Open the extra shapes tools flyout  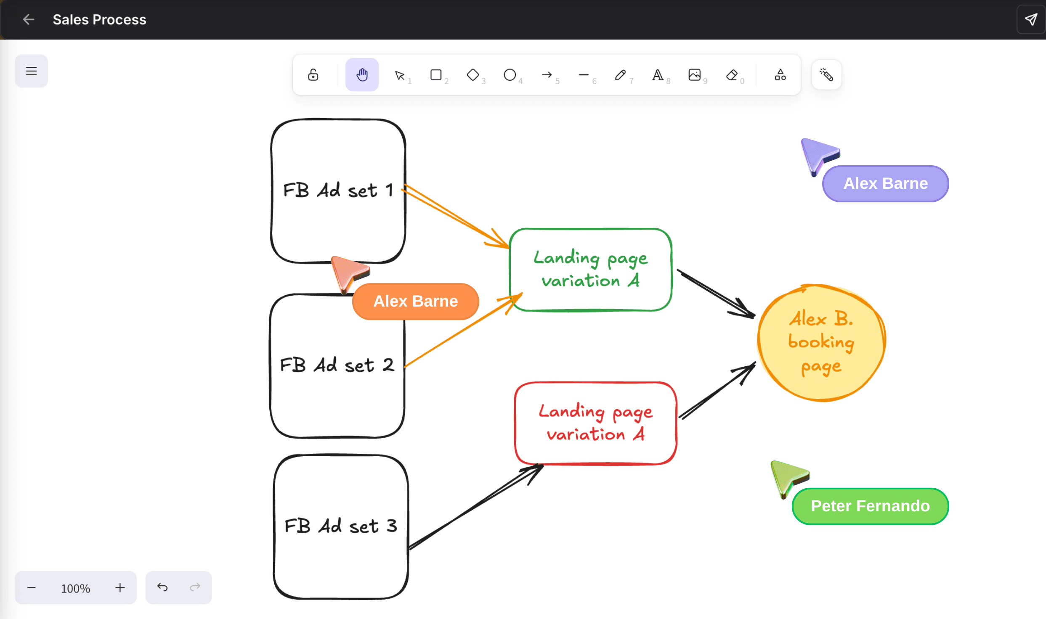click(x=780, y=75)
